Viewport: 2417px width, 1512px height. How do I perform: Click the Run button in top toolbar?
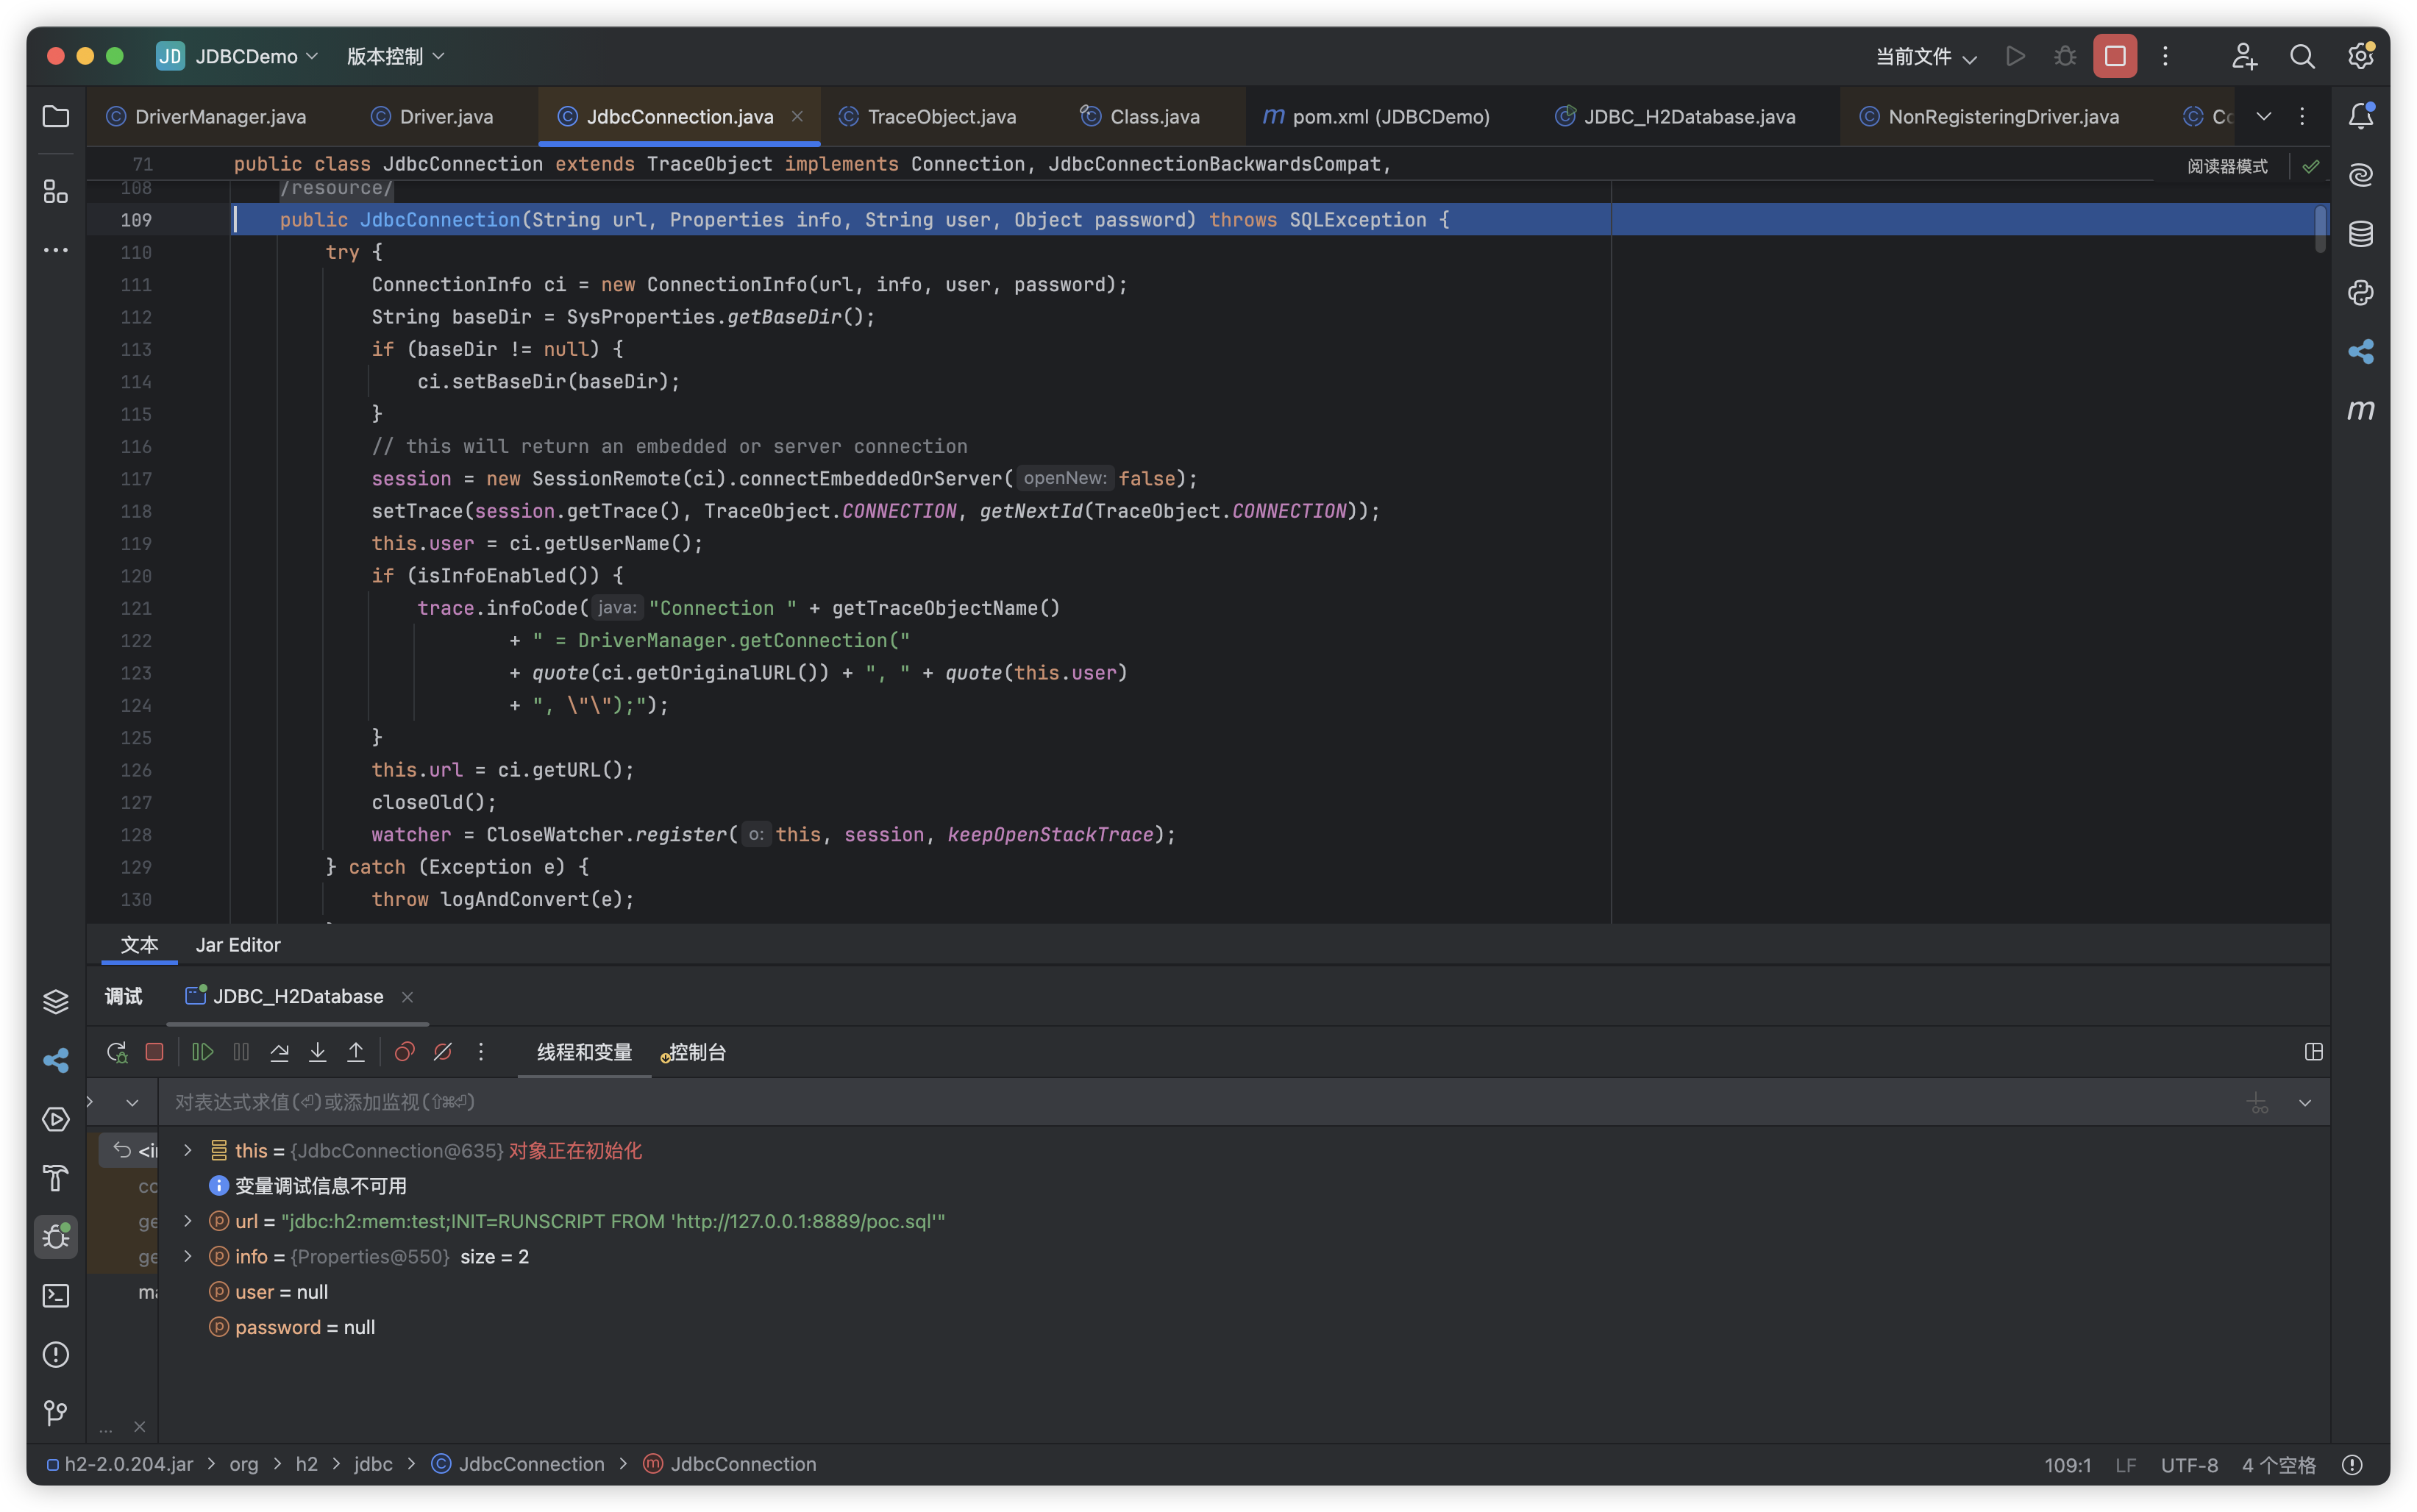coord(2016,56)
